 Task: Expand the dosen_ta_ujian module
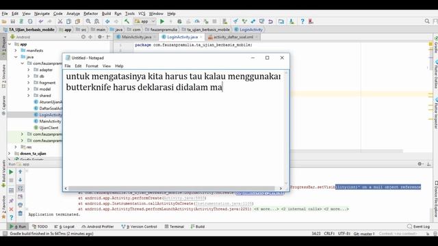[x=10, y=153]
